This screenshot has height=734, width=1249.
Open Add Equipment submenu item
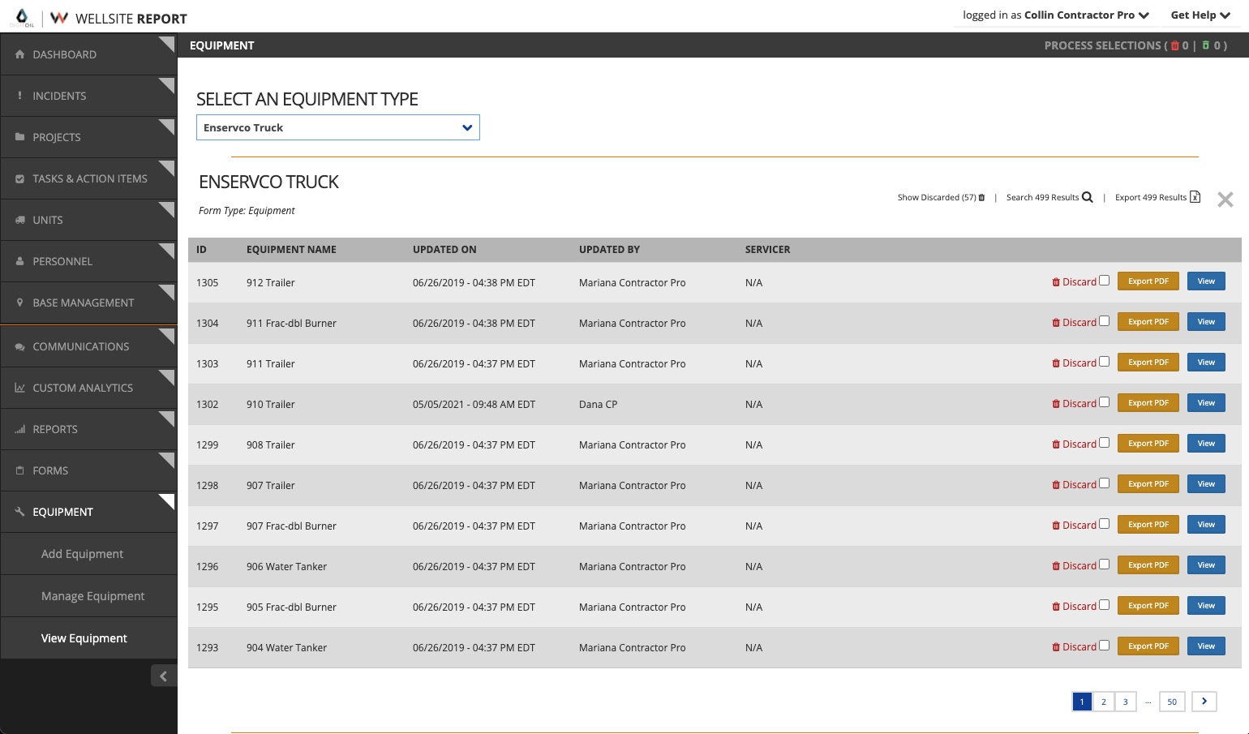(88, 554)
